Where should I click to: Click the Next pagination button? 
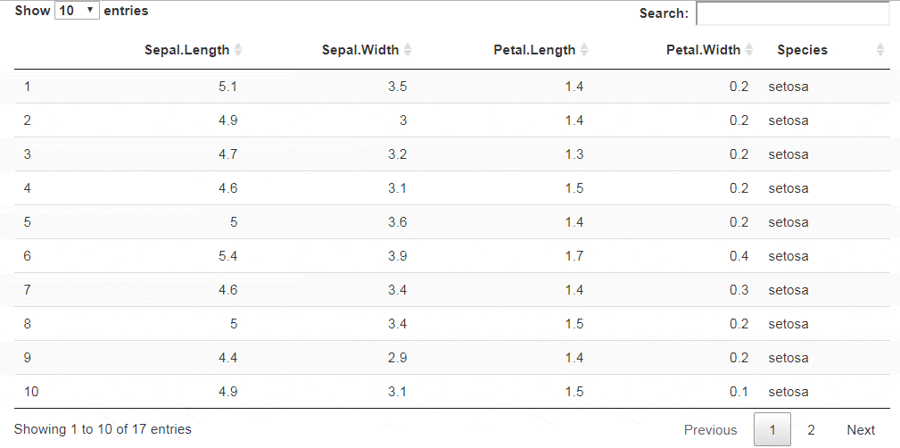861,430
